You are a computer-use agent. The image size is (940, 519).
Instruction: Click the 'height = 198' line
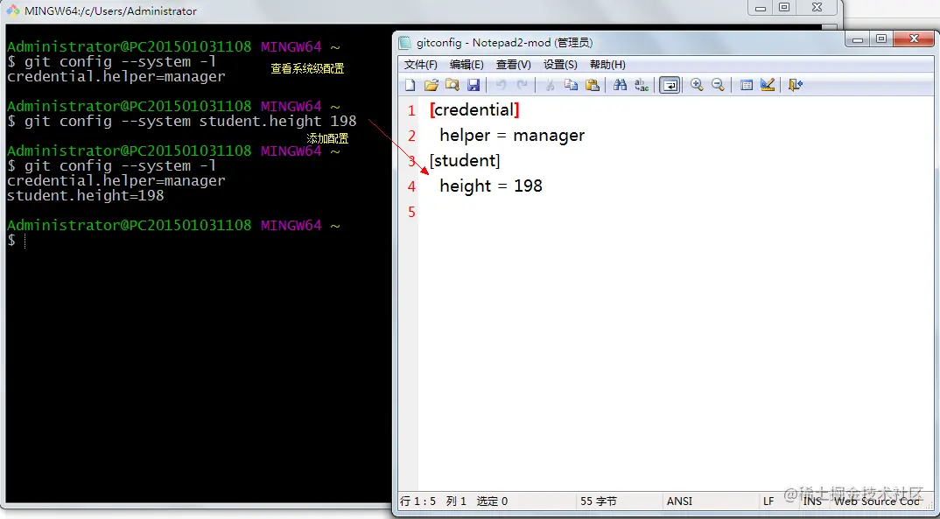491,186
